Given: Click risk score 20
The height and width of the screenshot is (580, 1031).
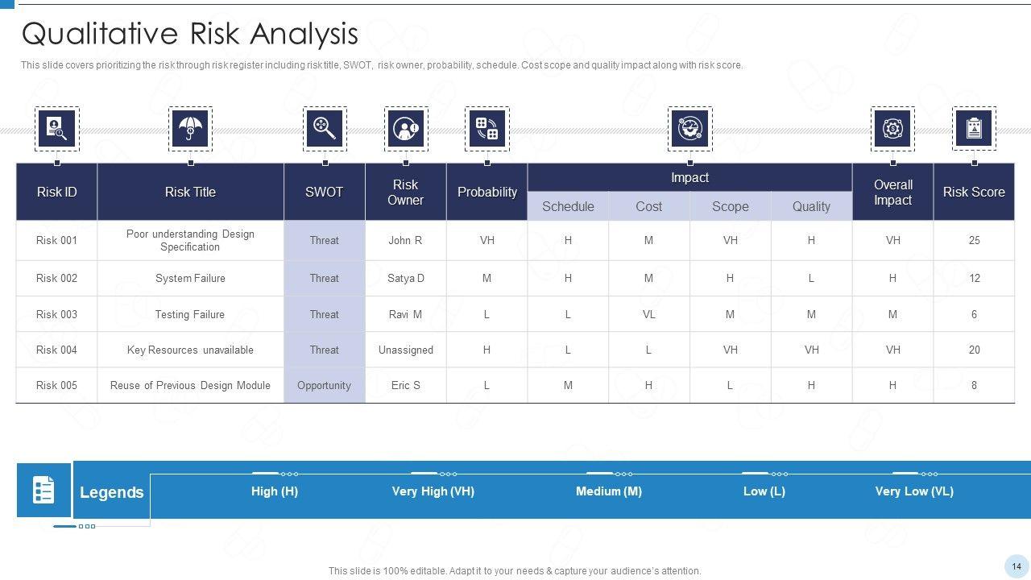Looking at the screenshot, I should point(974,350).
